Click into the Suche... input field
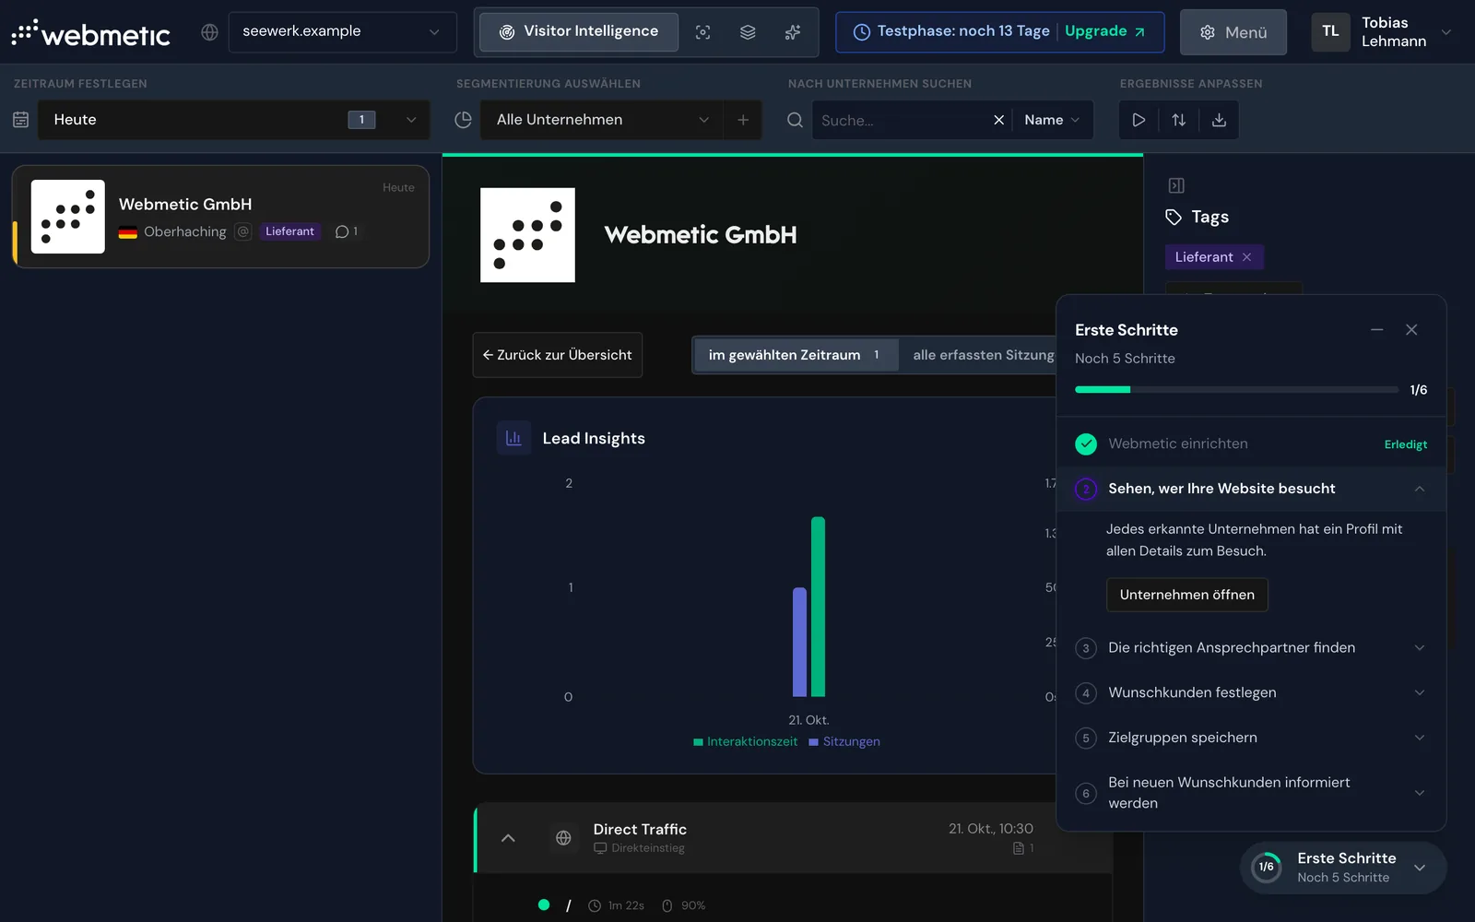The height and width of the screenshot is (922, 1475). pos(900,120)
